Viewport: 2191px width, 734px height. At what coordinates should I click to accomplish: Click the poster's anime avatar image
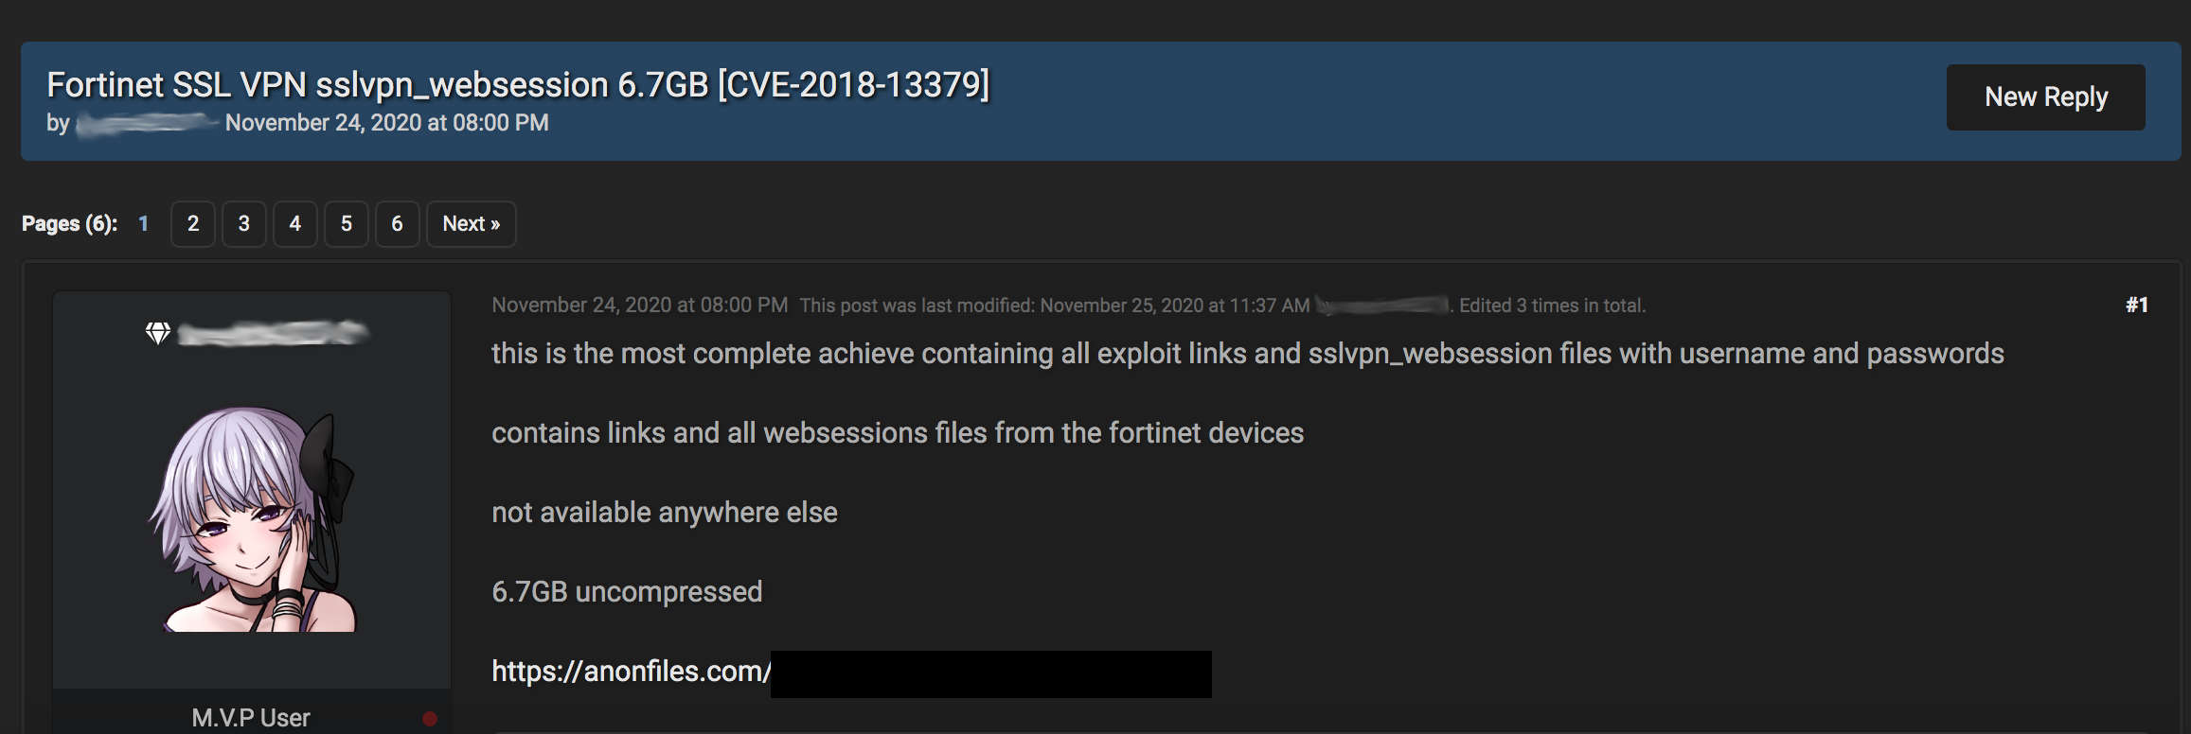click(x=253, y=519)
